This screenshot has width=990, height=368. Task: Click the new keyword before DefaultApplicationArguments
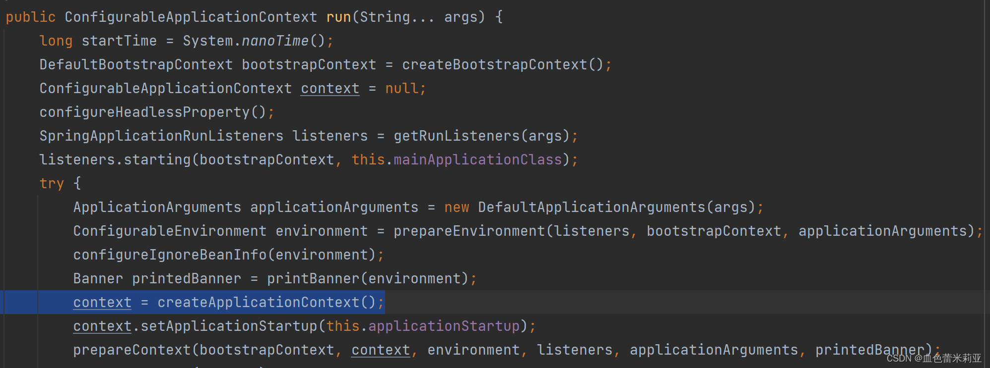pyautogui.click(x=457, y=207)
